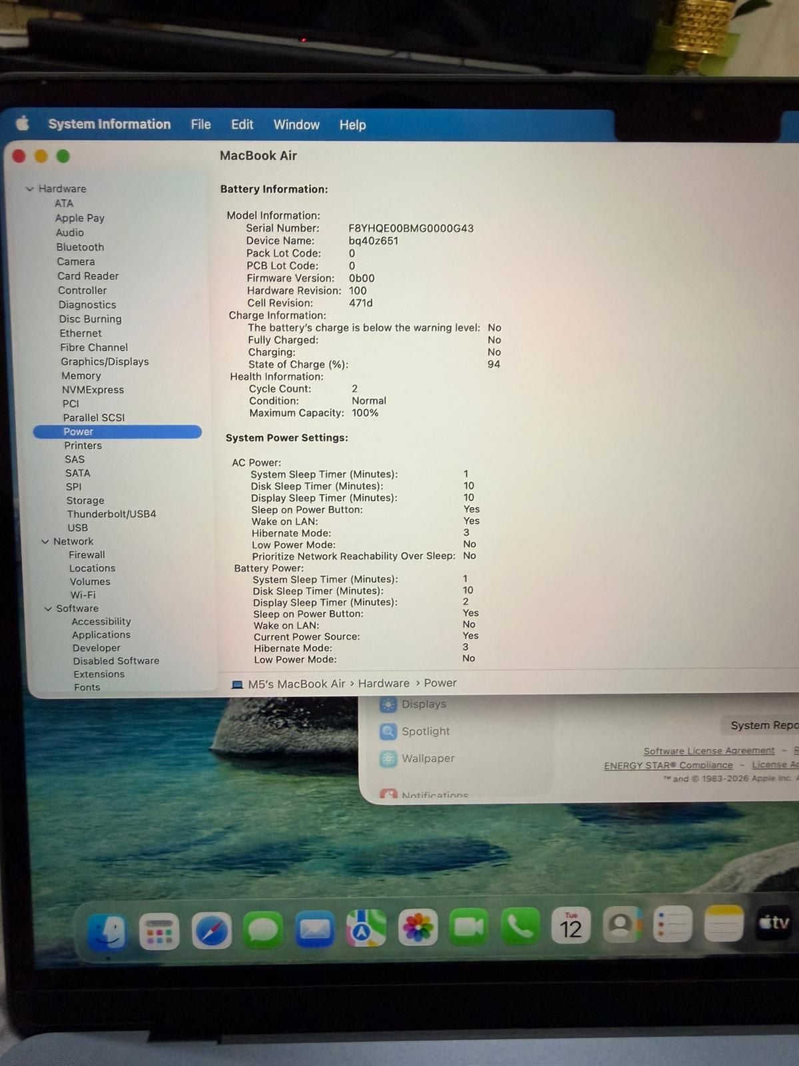This screenshot has height=1066, width=799.
Task: Open the Help menu
Action: [x=352, y=125]
